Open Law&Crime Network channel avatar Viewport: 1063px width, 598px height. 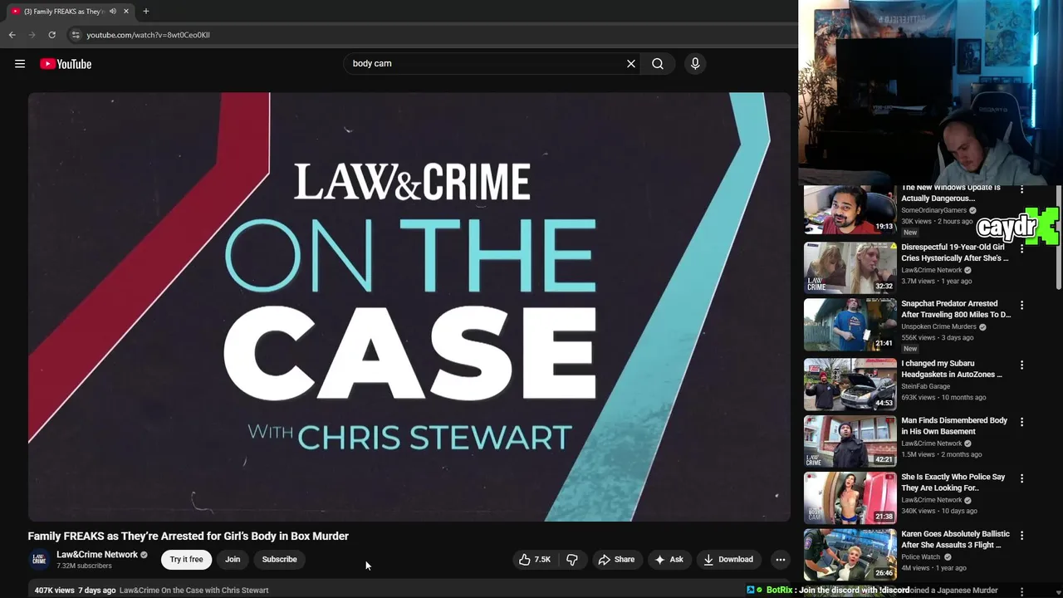click(39, 559)
